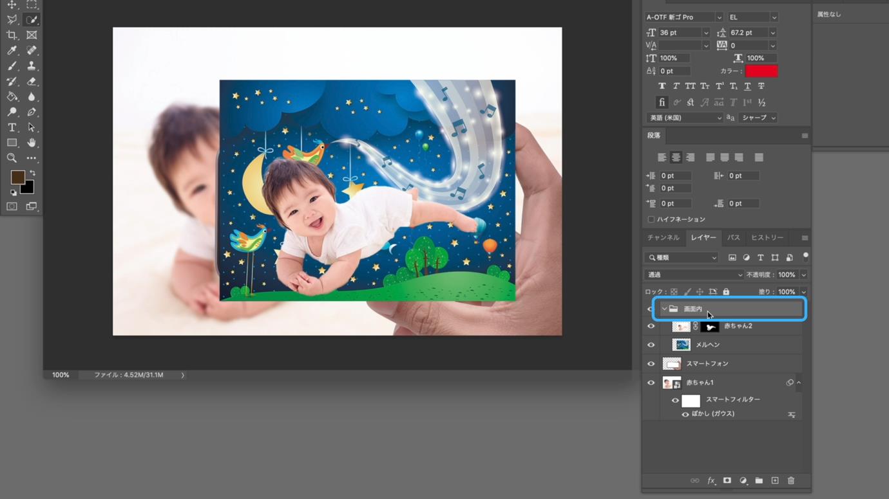Select the Brush tool
Viewport: 889px width, 499px height.
coord(12,66)
